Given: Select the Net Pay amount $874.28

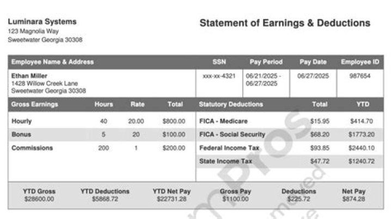Looking at the screenshot, I should [353, 199].
